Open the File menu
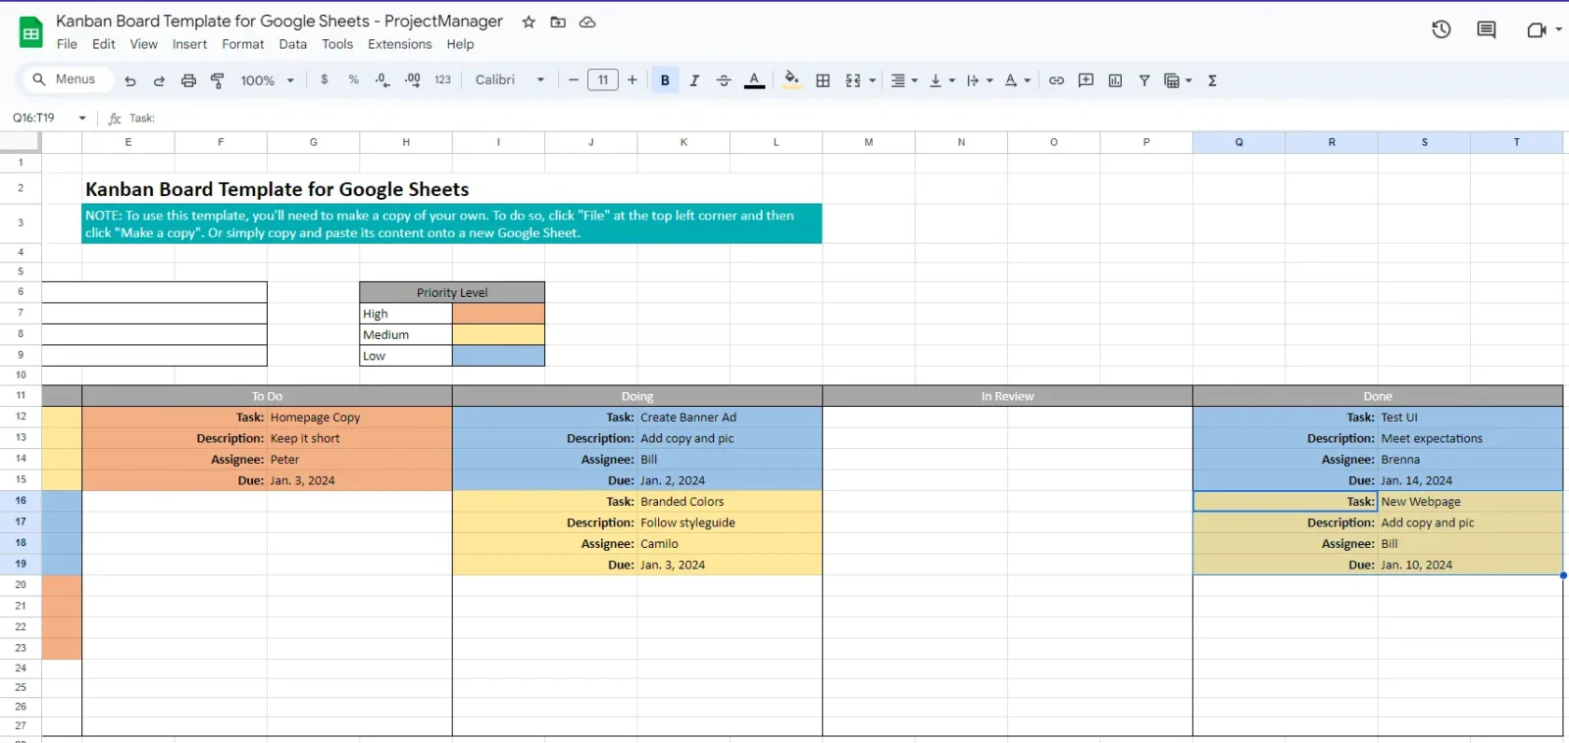This screenshot has height=743, width=1569. 67,44
